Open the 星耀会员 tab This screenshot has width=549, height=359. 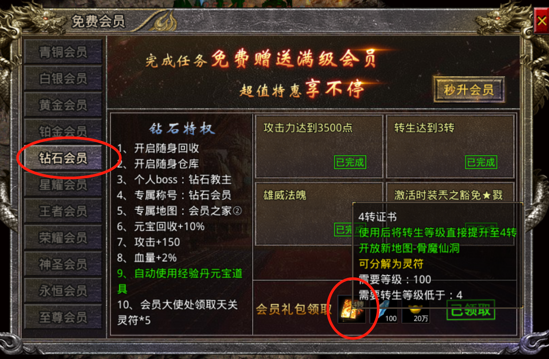tap(63, 184)
